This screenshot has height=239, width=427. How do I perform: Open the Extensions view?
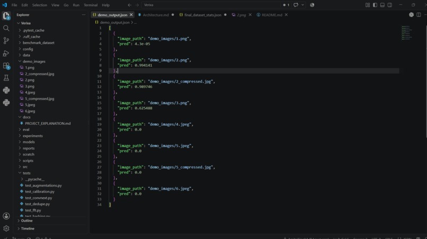(6, 66)
